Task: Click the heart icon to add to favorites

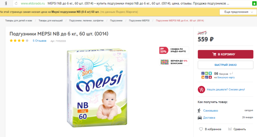Action: (x=201, y=129)
